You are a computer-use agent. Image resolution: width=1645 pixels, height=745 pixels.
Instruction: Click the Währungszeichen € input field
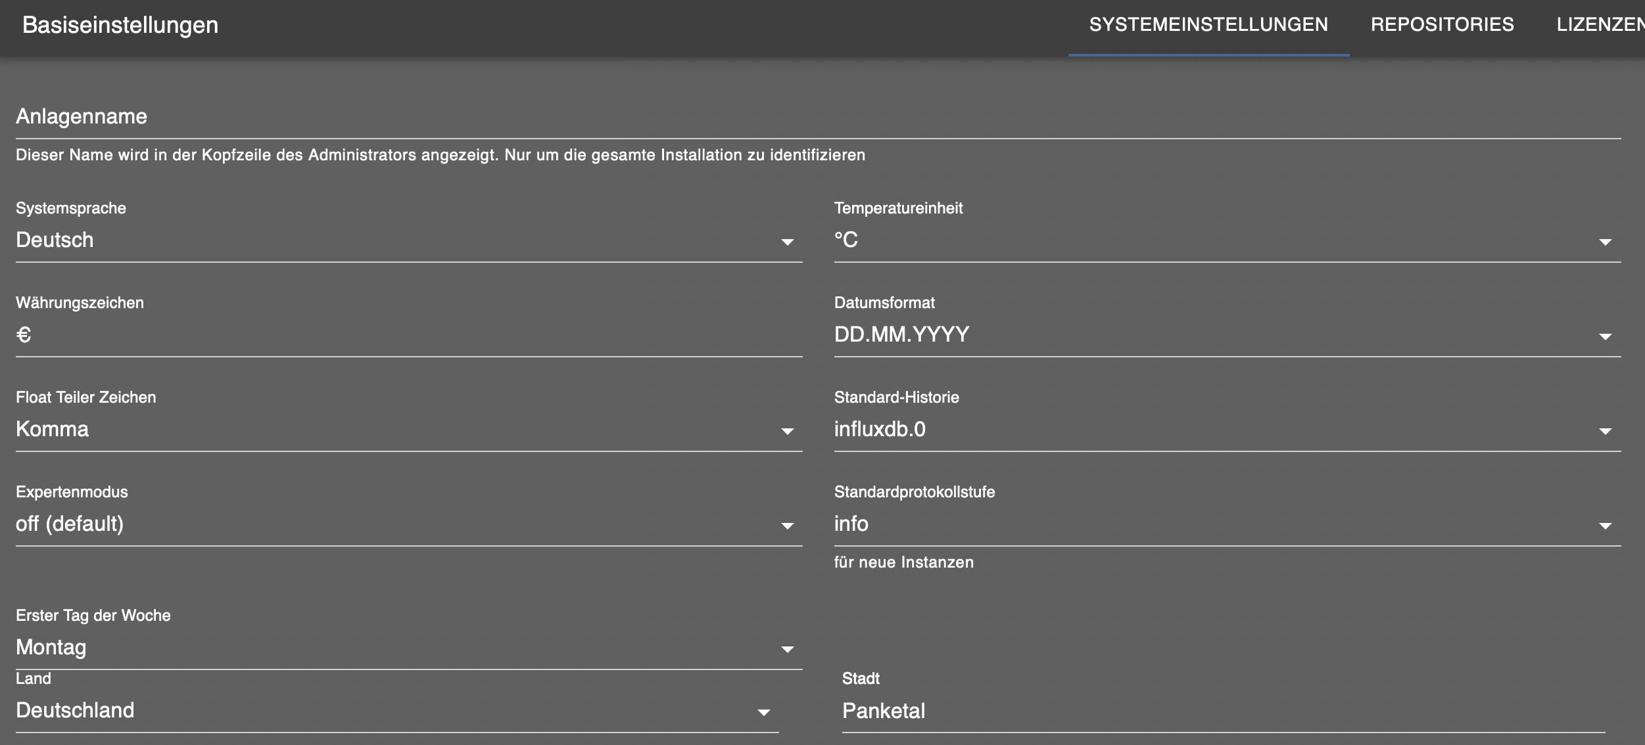tap(408, 335)
